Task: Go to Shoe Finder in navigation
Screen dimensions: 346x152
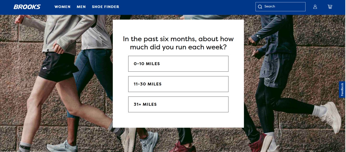Action: (x=105, y=7)
